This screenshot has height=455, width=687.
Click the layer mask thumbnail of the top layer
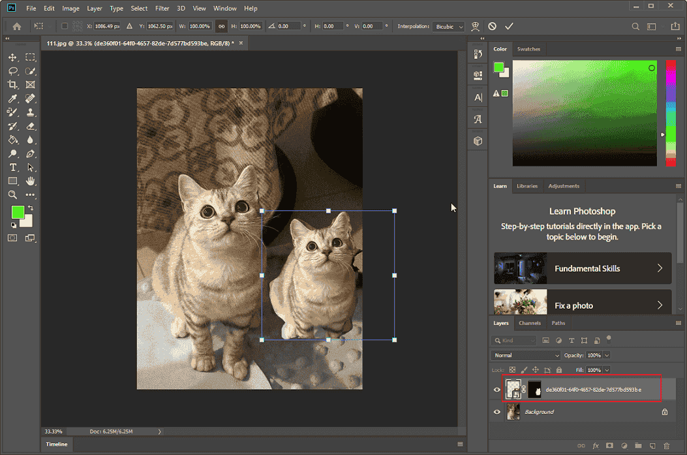(534, 389)
